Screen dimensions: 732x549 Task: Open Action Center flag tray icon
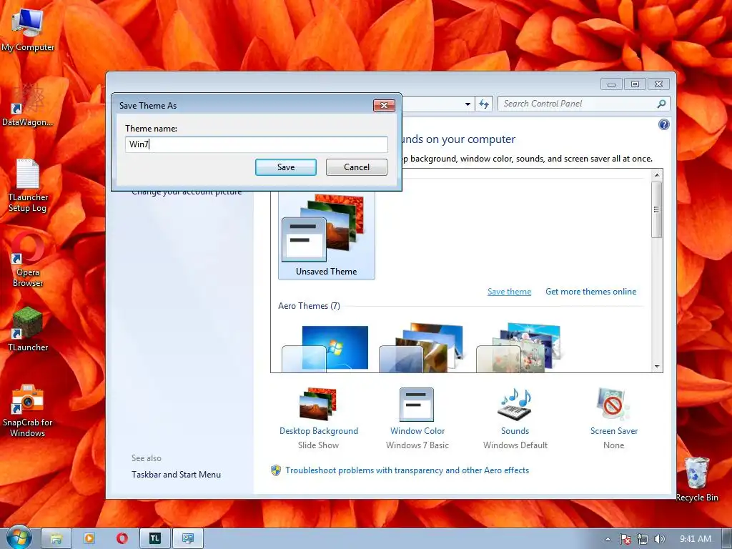[625, 539]
